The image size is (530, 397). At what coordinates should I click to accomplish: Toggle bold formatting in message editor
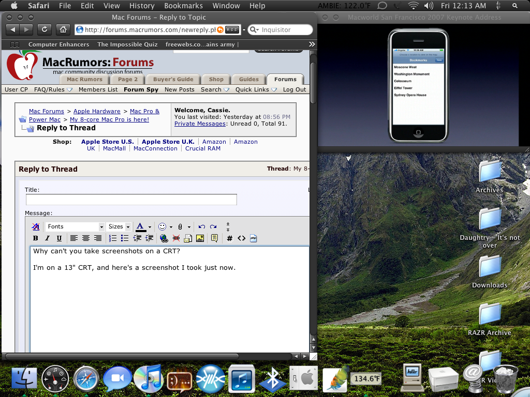pyautogui.click(x=36, y=238)
